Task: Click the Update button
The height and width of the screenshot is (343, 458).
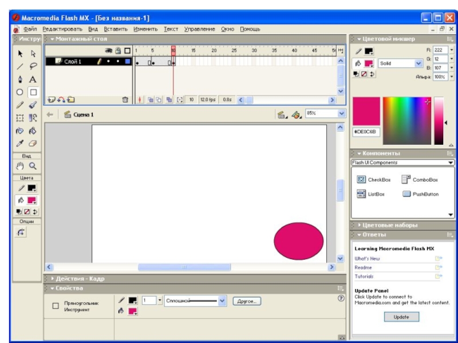Action: [x=401, y=317]
